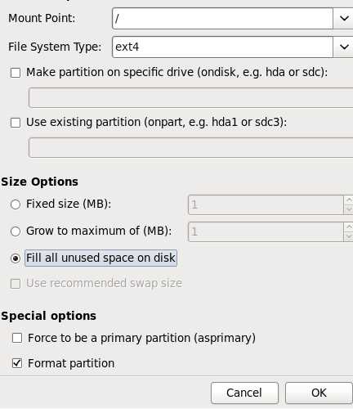Decrease Grow to maximum value with down arrow
Screen dimensions: 353x409
pos(349,236)
